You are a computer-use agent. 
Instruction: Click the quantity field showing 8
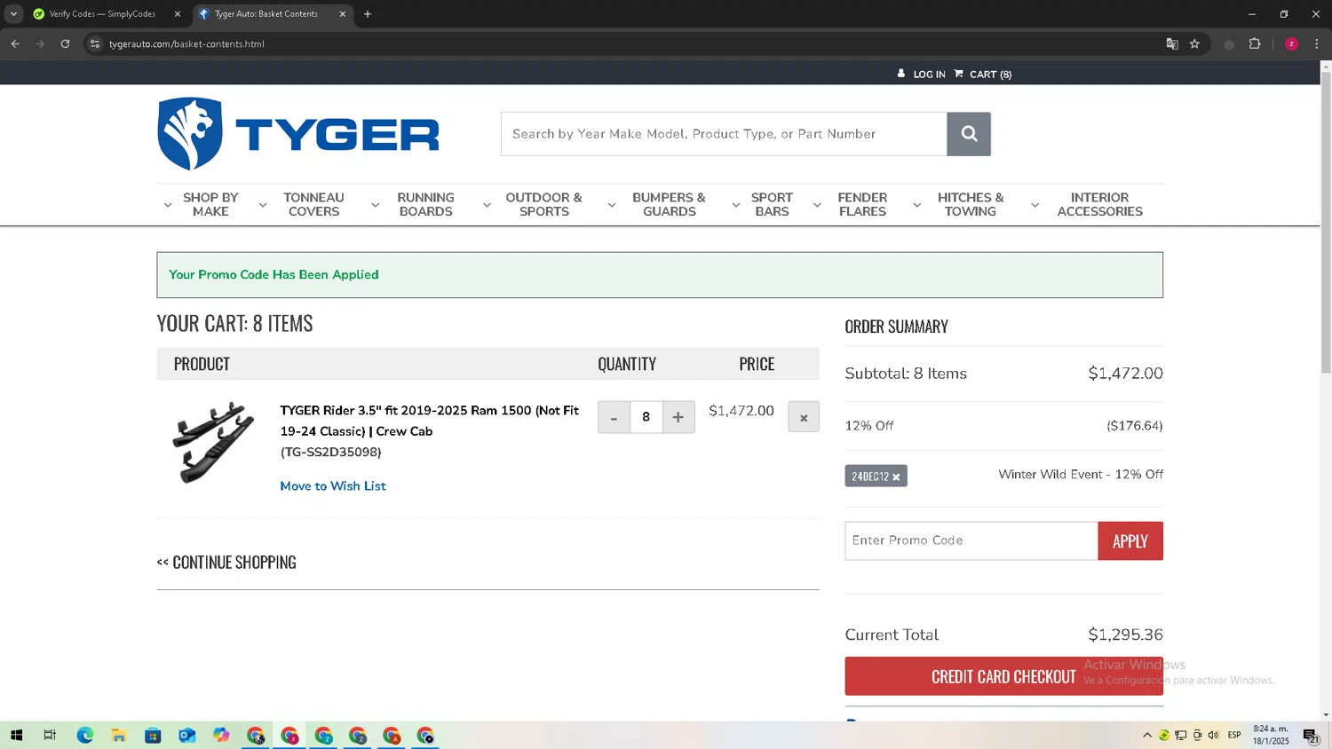[x=646, y=417]
